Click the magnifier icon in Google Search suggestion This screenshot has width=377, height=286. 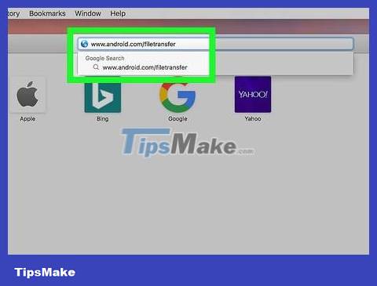coord(96,67)
